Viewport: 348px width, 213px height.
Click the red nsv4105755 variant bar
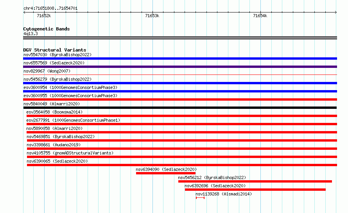[x=182, y=157]
